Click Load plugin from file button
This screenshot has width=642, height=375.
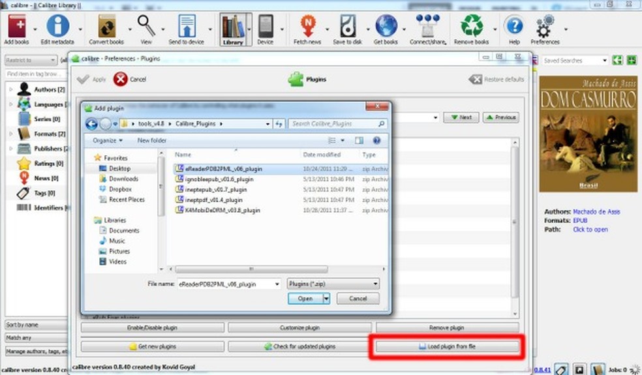point(447,346)
